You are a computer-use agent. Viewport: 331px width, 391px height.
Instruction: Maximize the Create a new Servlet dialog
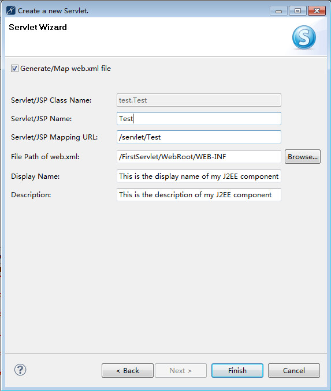coord(297,11)
